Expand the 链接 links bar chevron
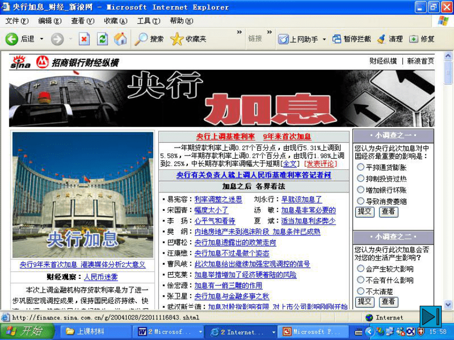Image resolution: width=454 pixels, height=340 pixels. point(269,32)
